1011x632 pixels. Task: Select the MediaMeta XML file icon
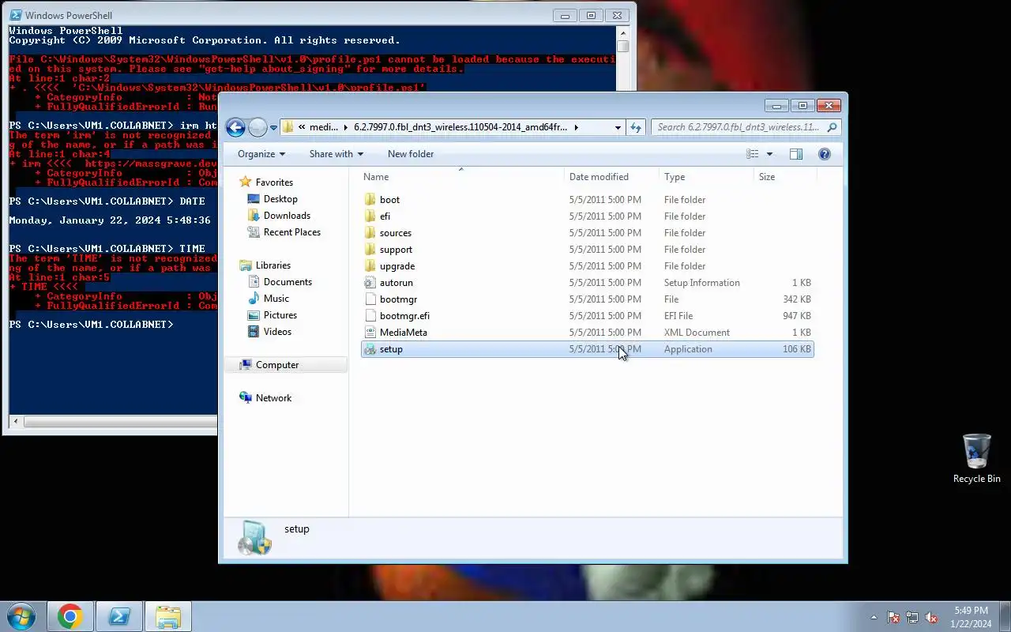370,333
